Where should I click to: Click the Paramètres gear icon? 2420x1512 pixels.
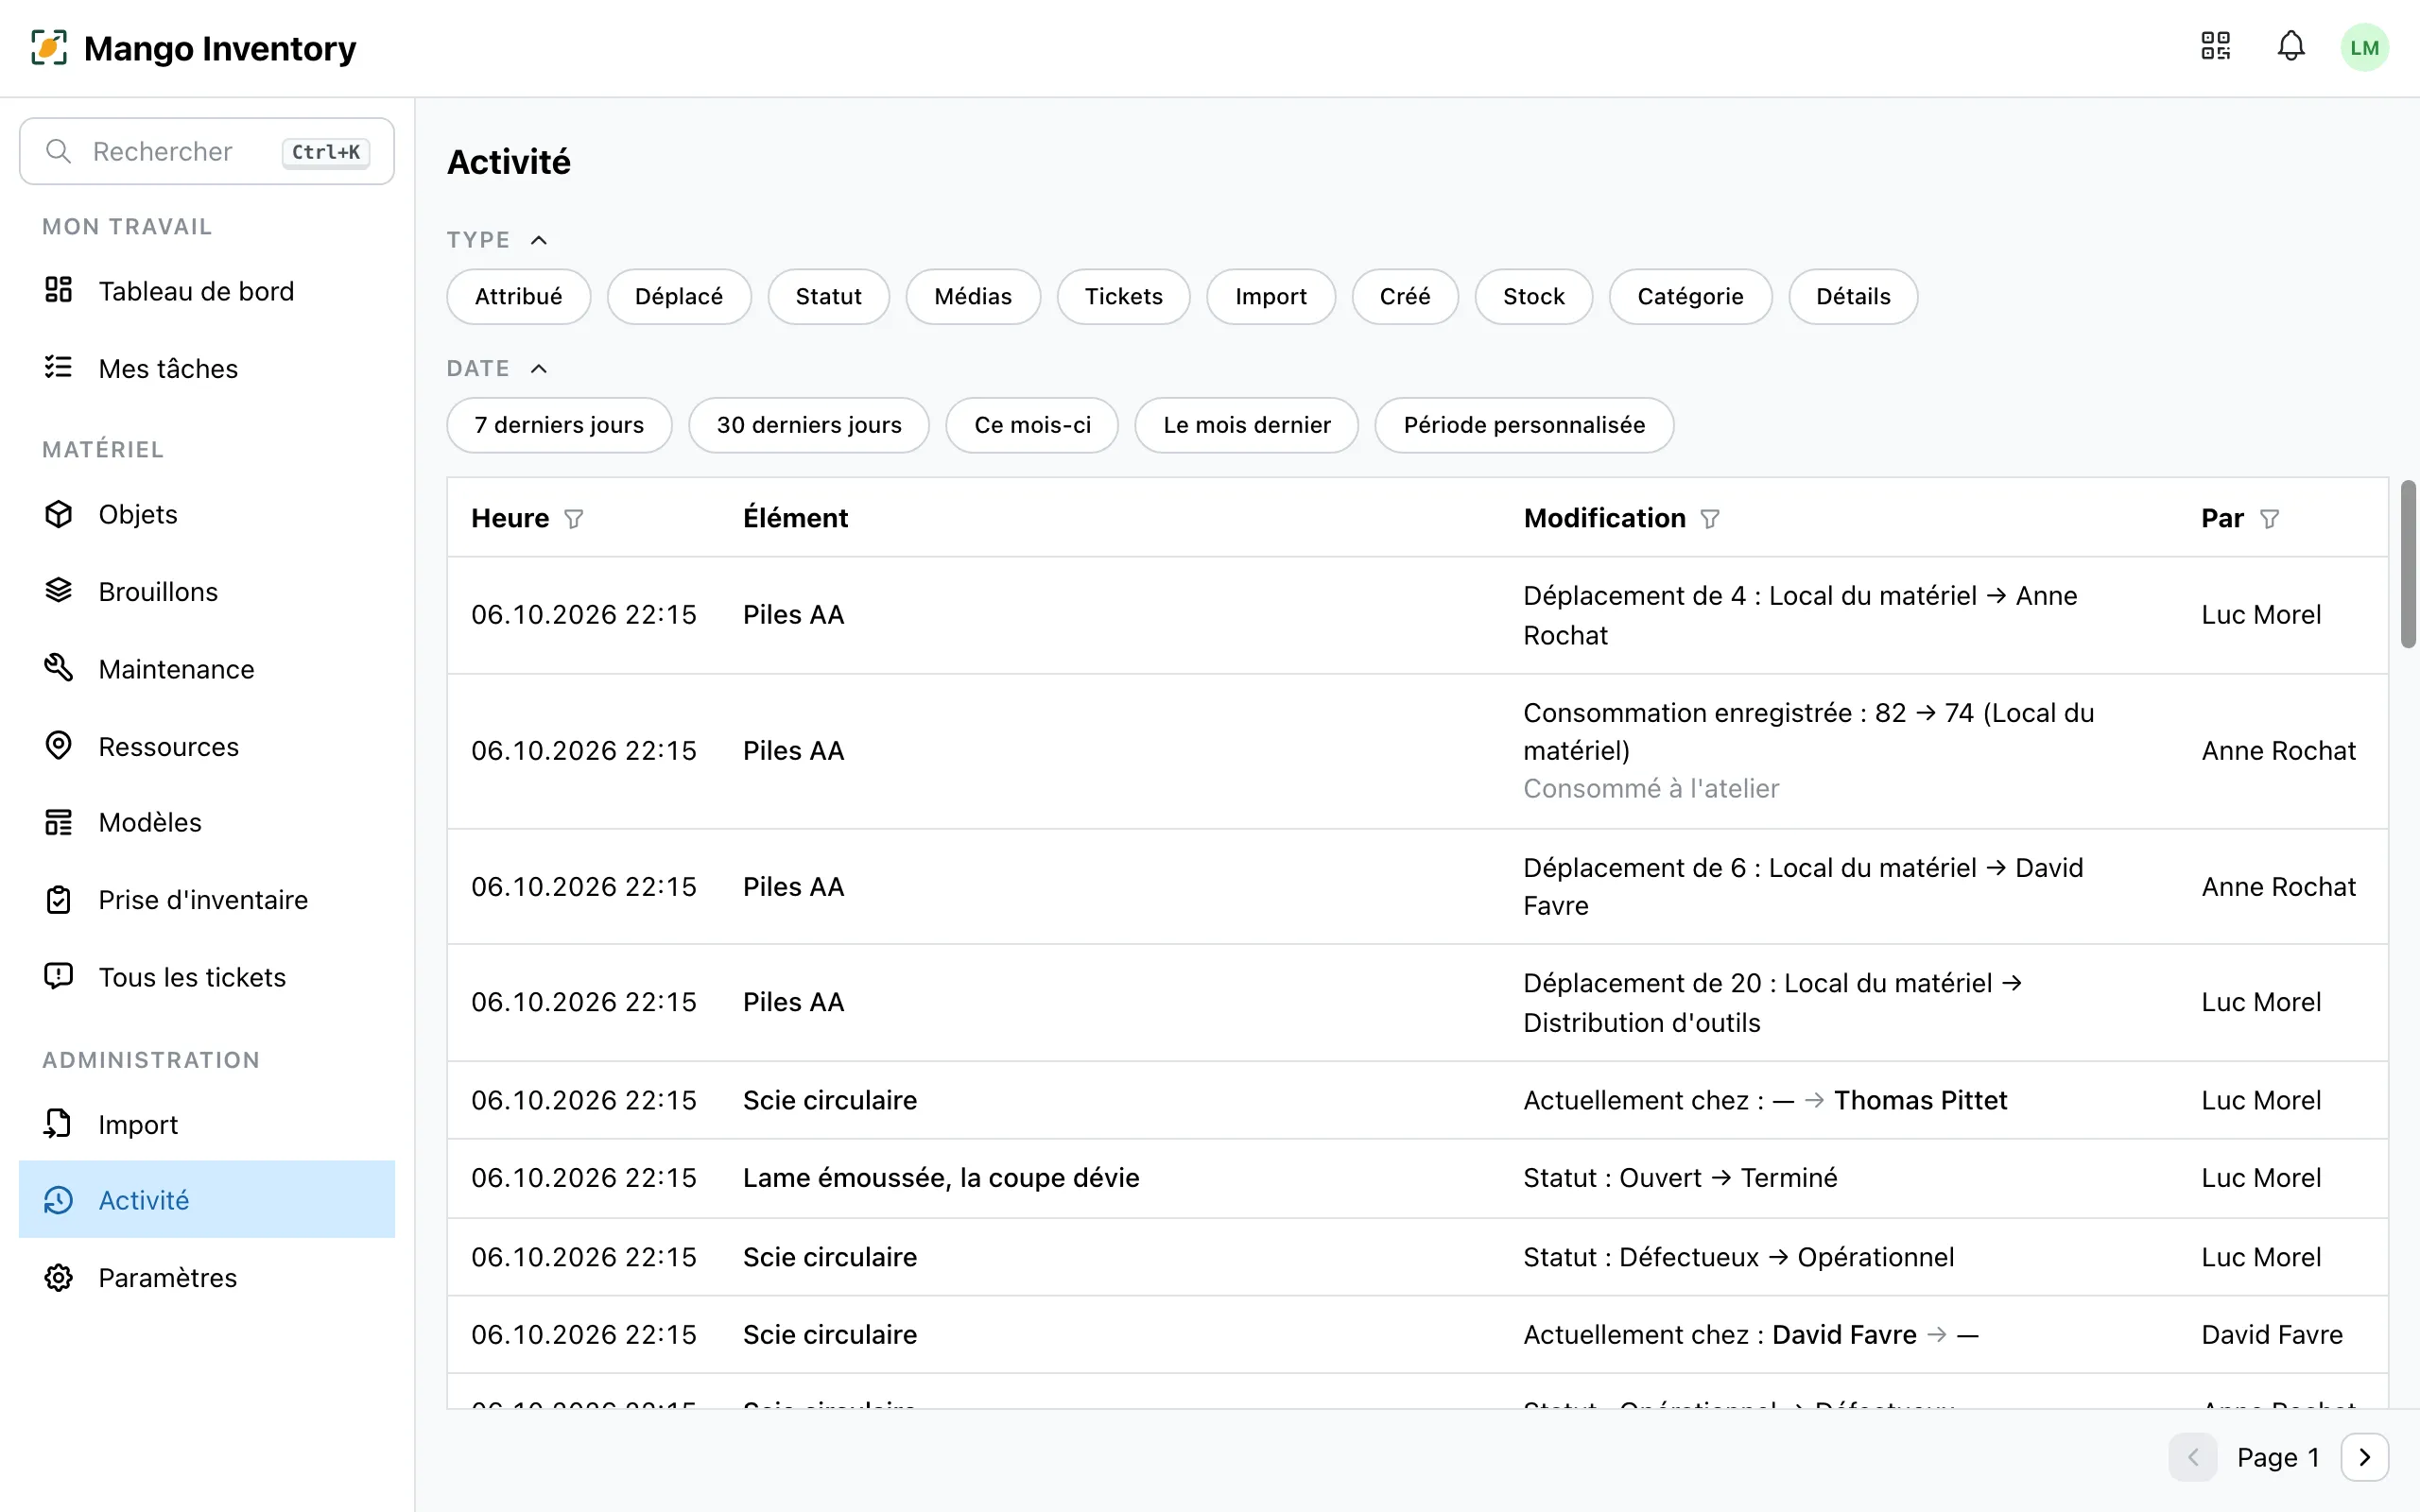click(x=59, y=1278)
